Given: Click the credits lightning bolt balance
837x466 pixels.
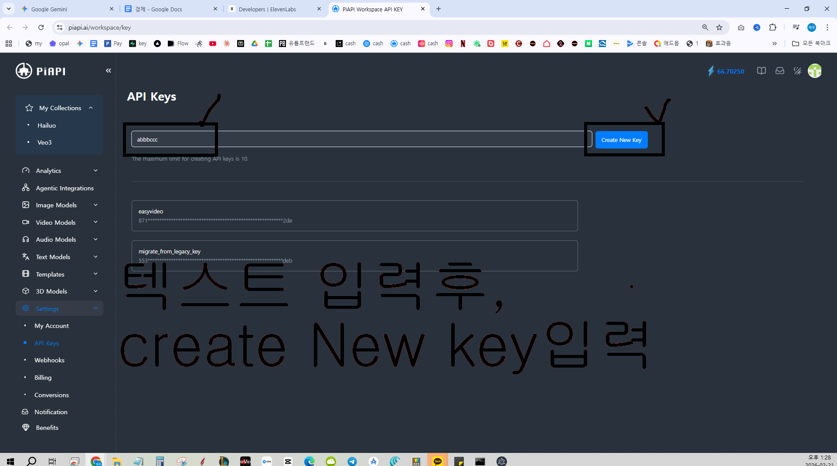Looking at the screenshot, I should click(x=726, y=71).
